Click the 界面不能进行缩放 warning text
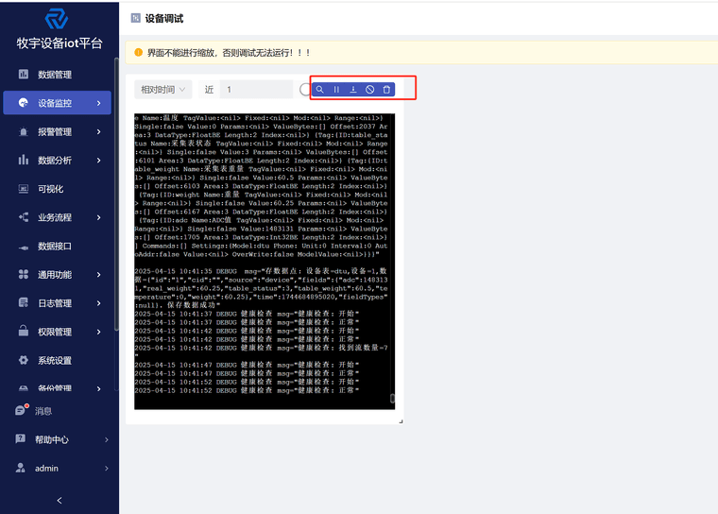The image size is (718, 514). pos(229,53)
